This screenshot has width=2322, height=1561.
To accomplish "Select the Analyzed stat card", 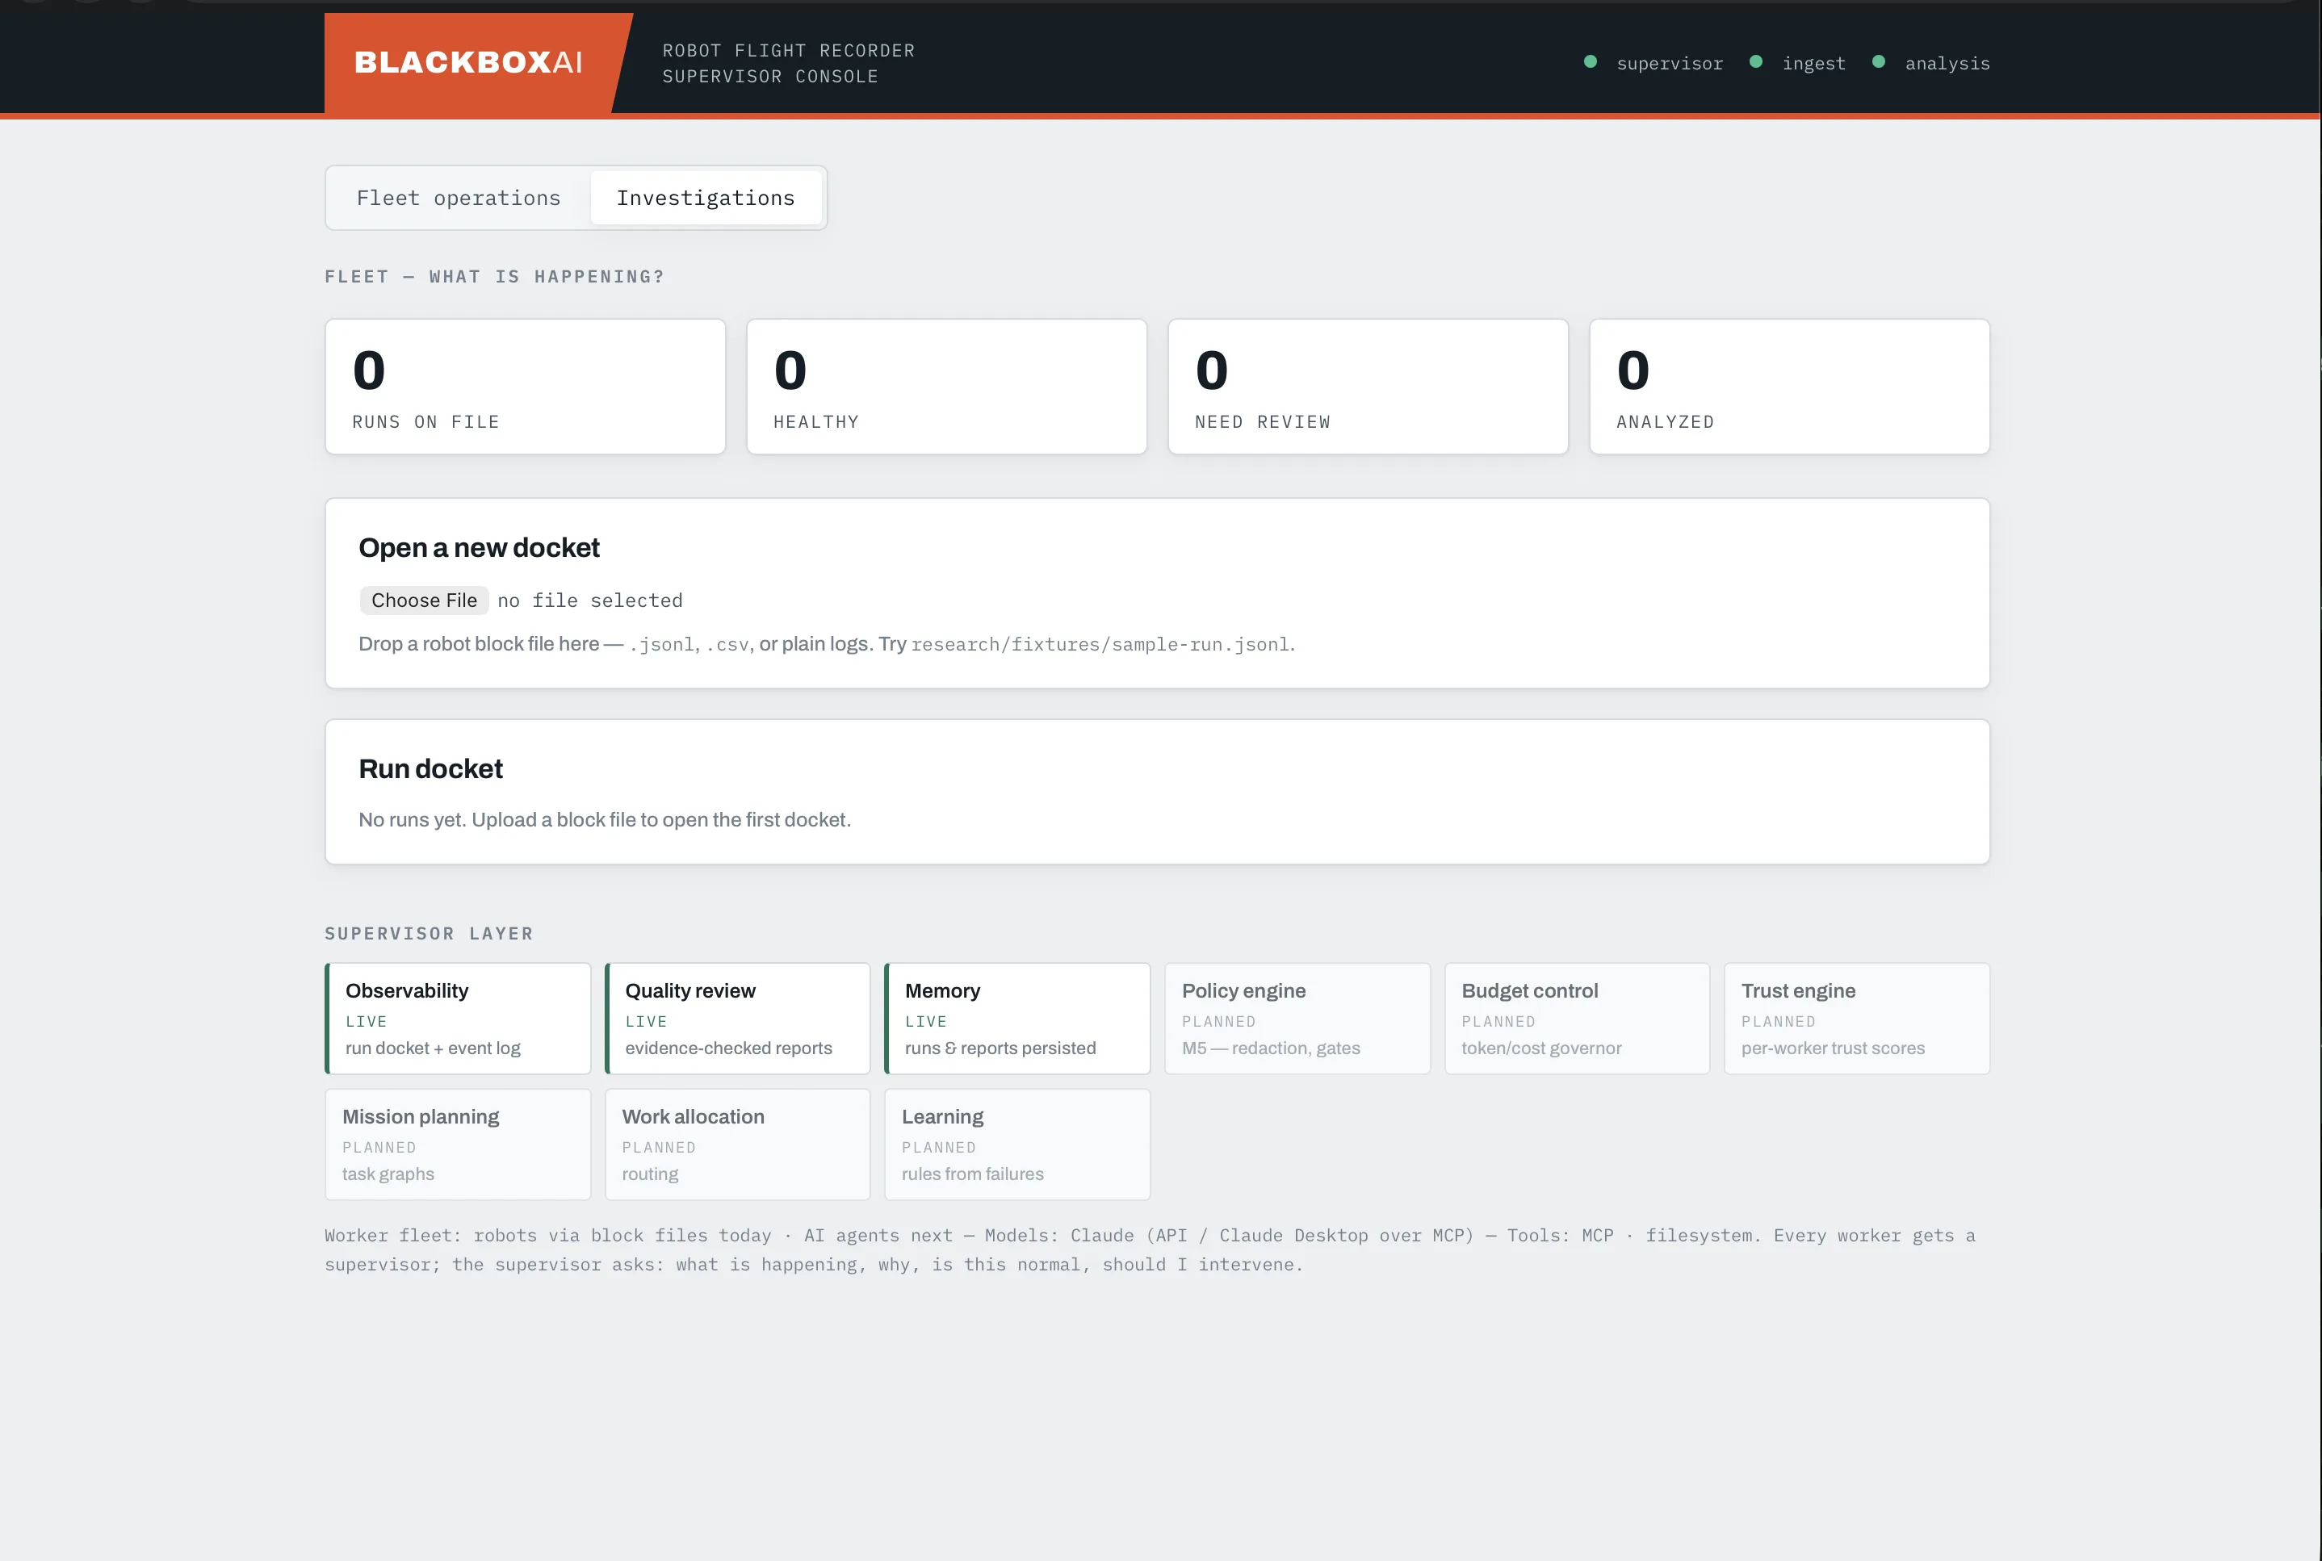I will tap(1789, 387).
